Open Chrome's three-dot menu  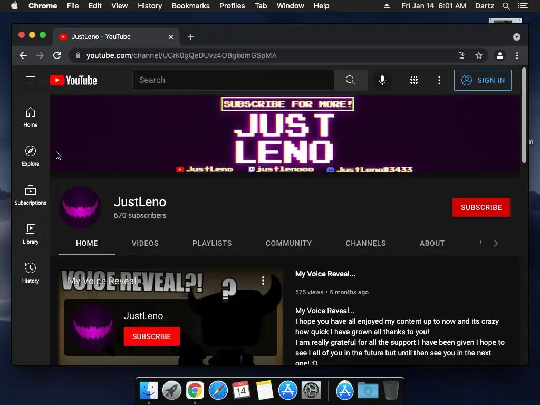(x=517, y=55)
